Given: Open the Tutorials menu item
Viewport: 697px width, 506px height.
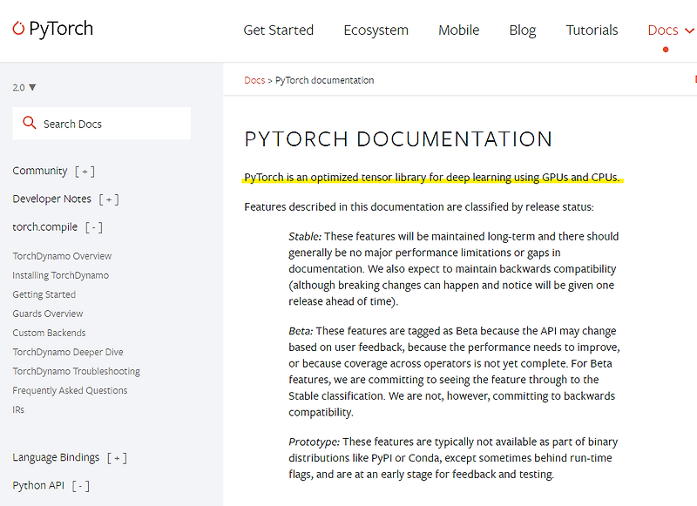Looking at the screenshot, I should point(592,29).
